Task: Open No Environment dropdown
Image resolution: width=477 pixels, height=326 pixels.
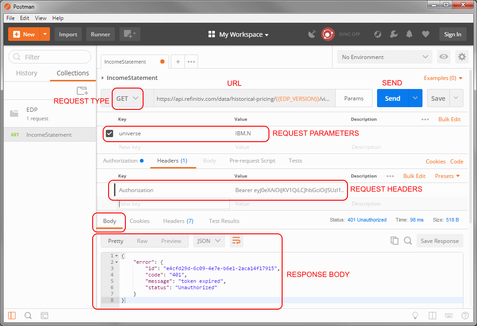Action: (x=384, y=57)
